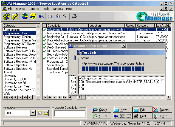Viewport: 175px width, 127px height.
Task: Click the Waiting for response log line
Action: [122, 78]
